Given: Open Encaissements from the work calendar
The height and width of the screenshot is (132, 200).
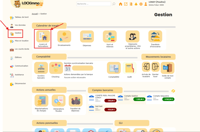Looking at the screenshot, I should tap(64, 37).
